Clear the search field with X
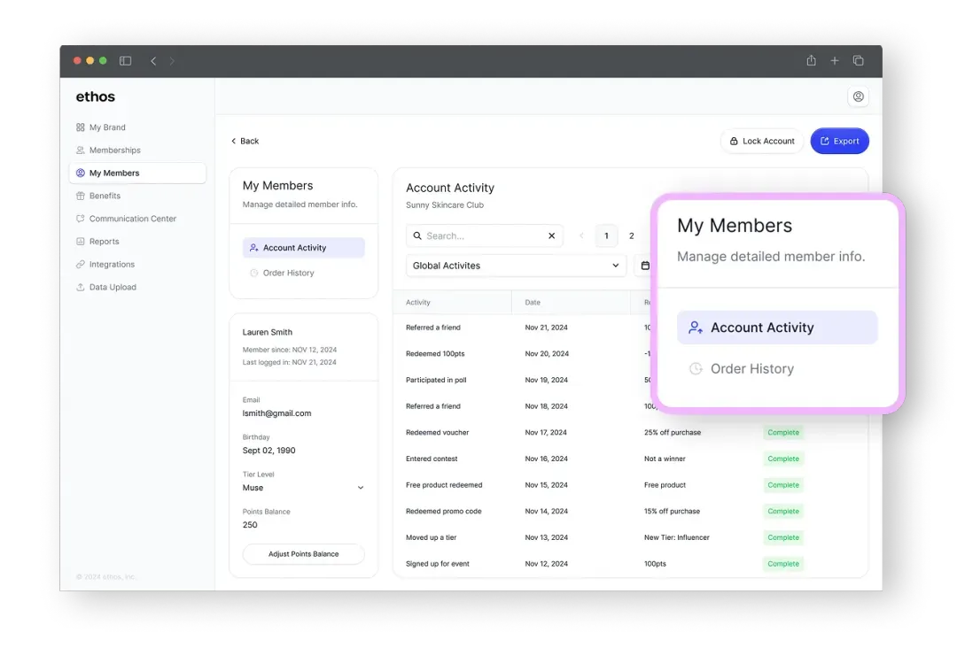The image size is (957, 648). 552,235
